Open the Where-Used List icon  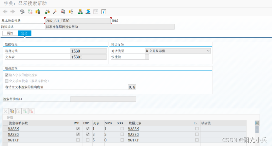pyautogui.click(x=71, y=11)
